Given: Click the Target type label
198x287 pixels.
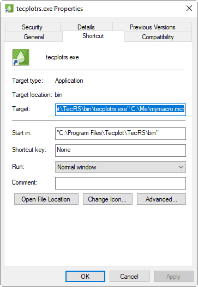Looking at the screenshot, I should pos(27,81).
